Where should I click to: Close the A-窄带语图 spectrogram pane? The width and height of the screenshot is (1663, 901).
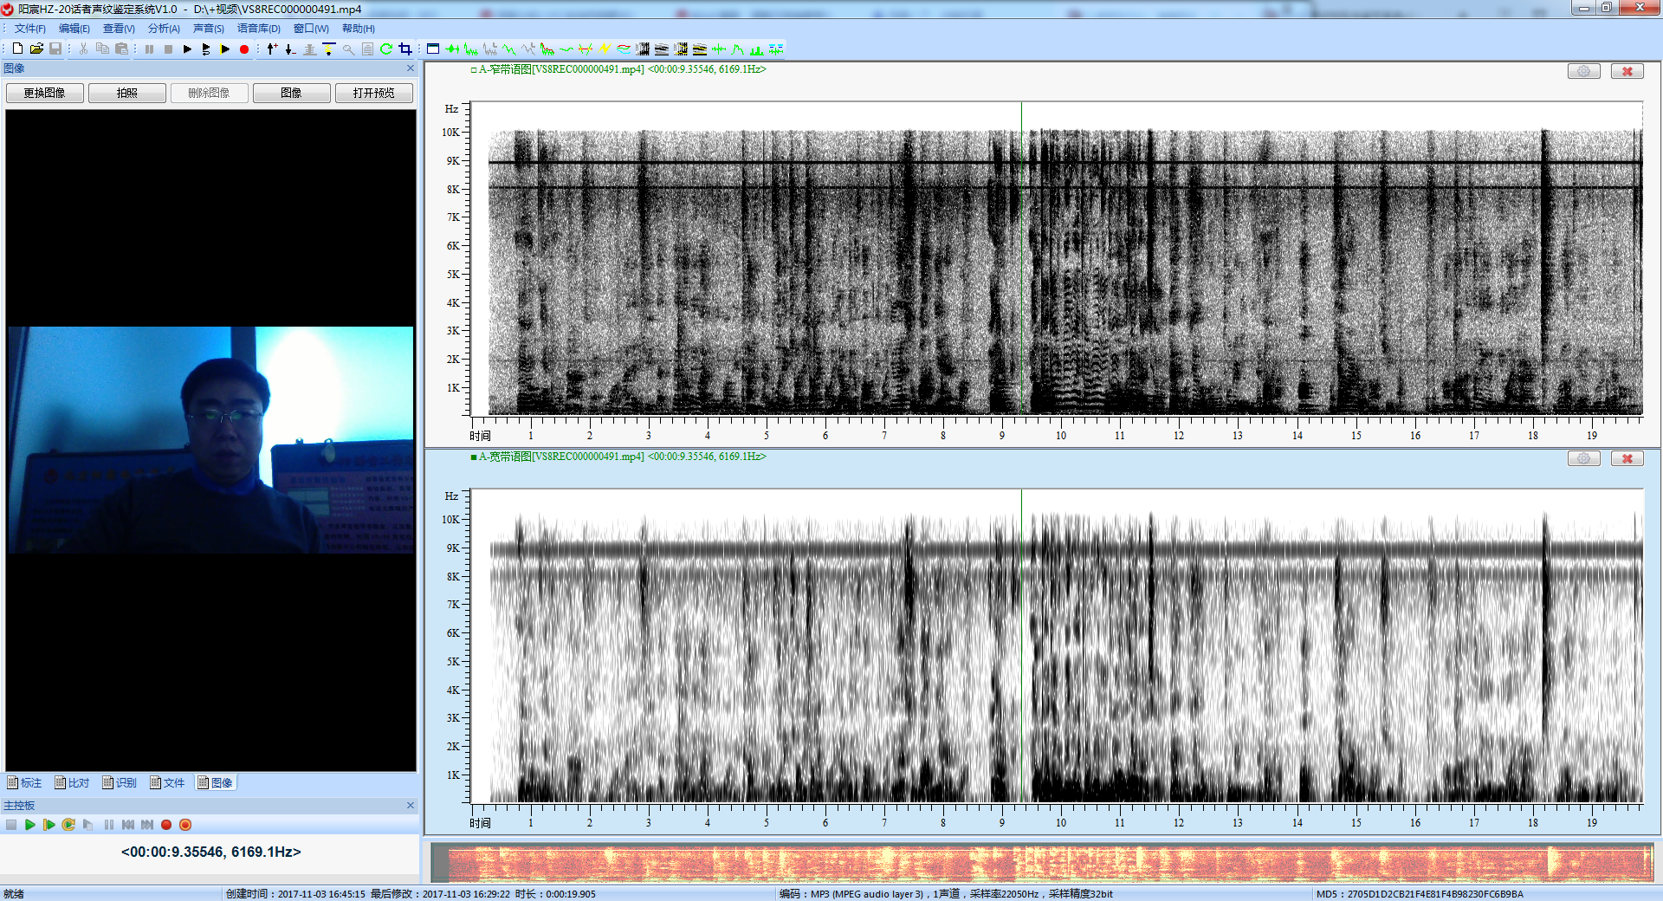point(1627,71)
